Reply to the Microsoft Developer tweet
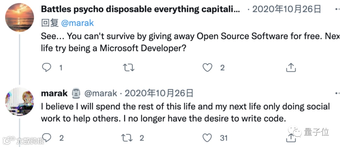This screenshot has height=147, width=340. 47,67
